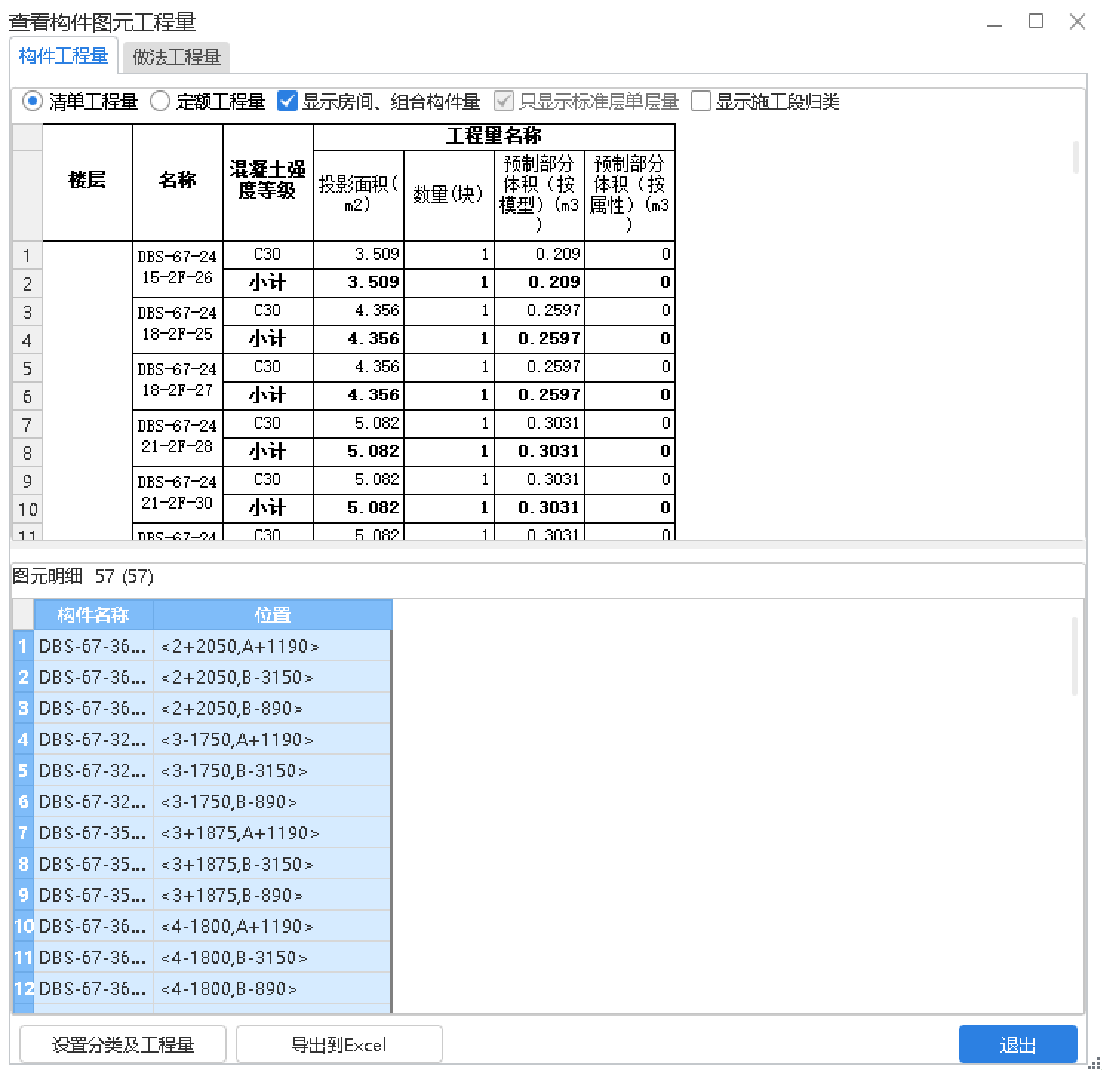This screenshot has height=1070, width=1102.
Task: Switch to the 构件工程量 tab
Action: tap(64, 56)
